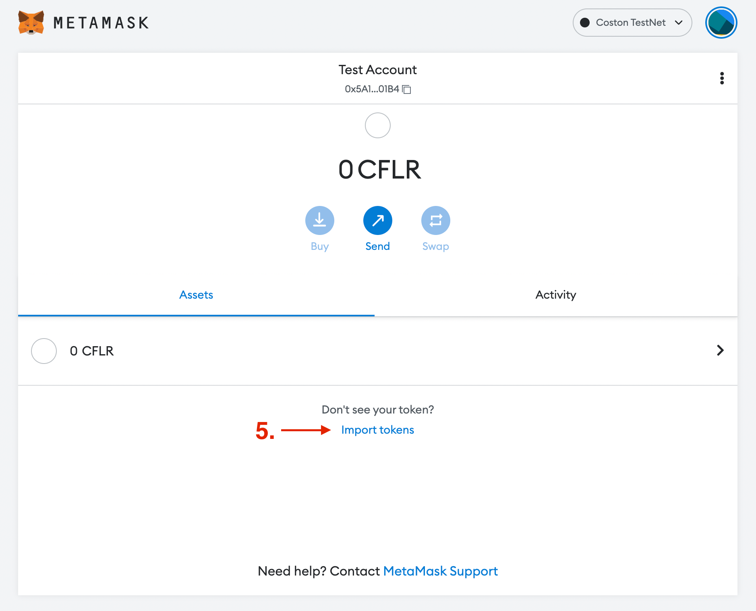Click the Import tokens link

[x=378, y=430]
